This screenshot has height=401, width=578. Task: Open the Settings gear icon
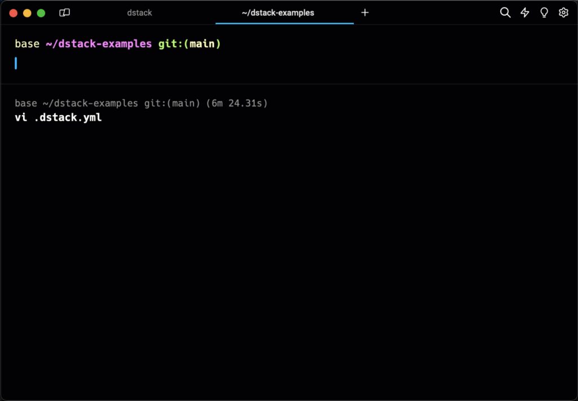click(x=563, y=12)
